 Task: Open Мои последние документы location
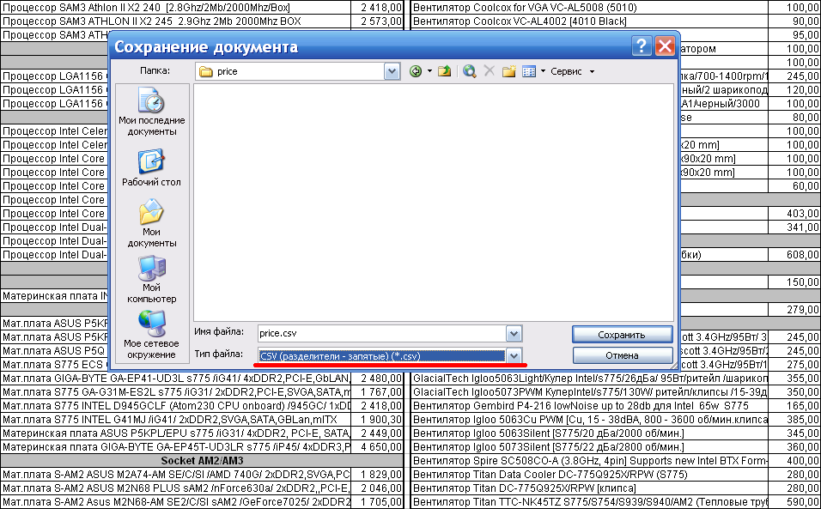point(152,113)
